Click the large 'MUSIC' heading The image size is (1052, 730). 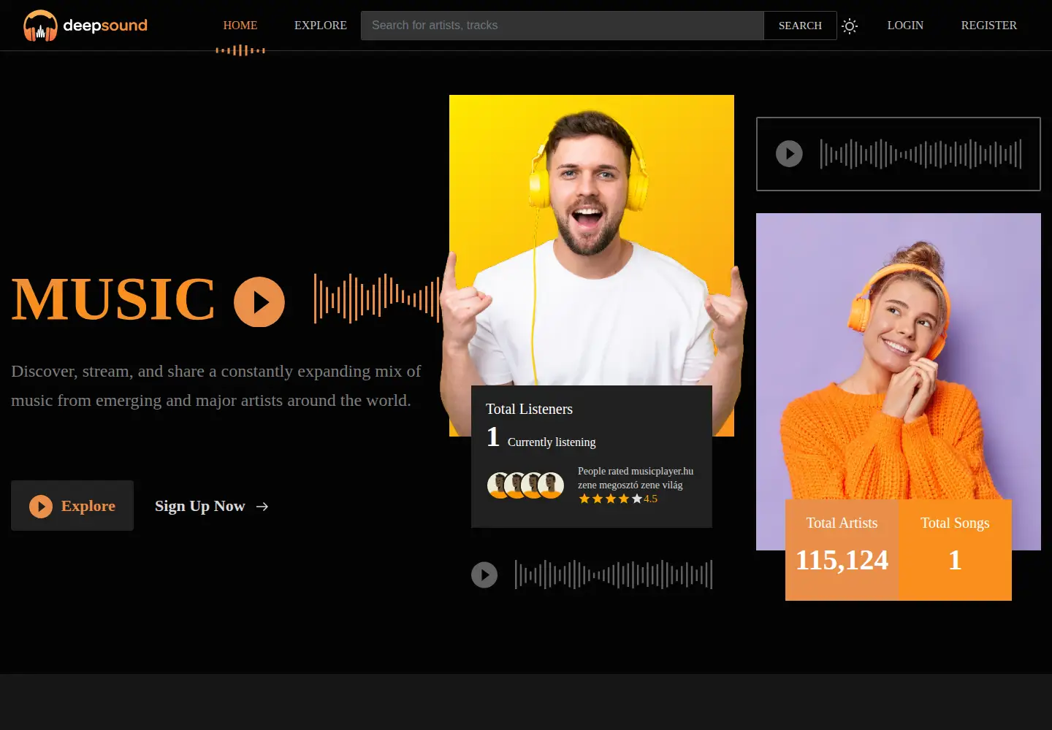point(113,299)
